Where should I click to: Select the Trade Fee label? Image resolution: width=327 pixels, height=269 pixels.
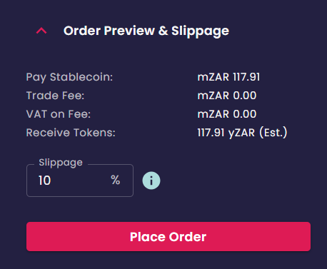(x=55, y=96)
